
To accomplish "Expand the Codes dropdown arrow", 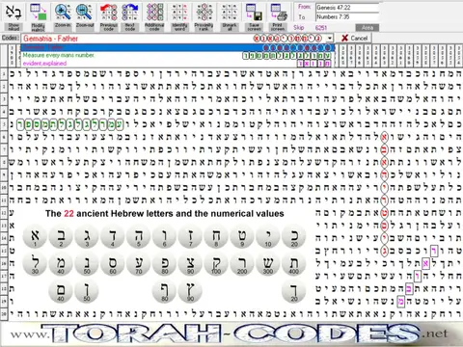I will 330,39.
